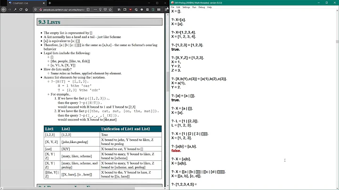339x190 pixels.
Task: Open the Help menu in SWI-Prolog
Action: coord(210,7)
